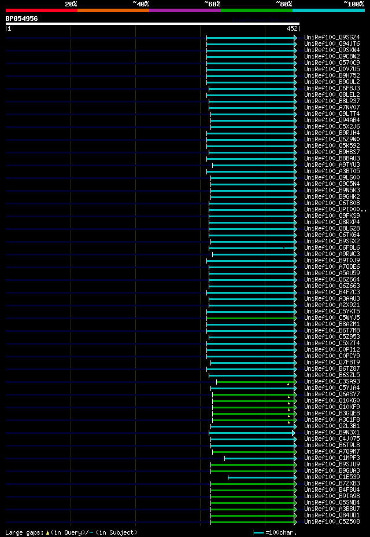
Task: Click the short cyan alignment bar for UniRef100_C1E539
Action: click(261, 477)
